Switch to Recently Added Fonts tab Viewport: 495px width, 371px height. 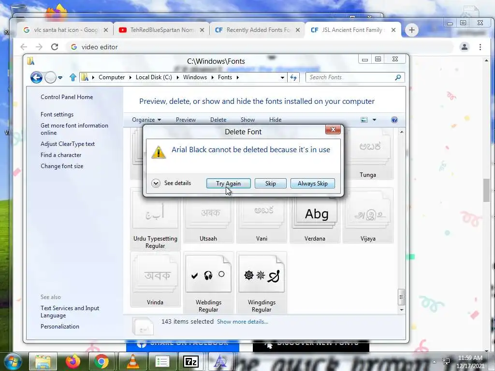point(257,30)
